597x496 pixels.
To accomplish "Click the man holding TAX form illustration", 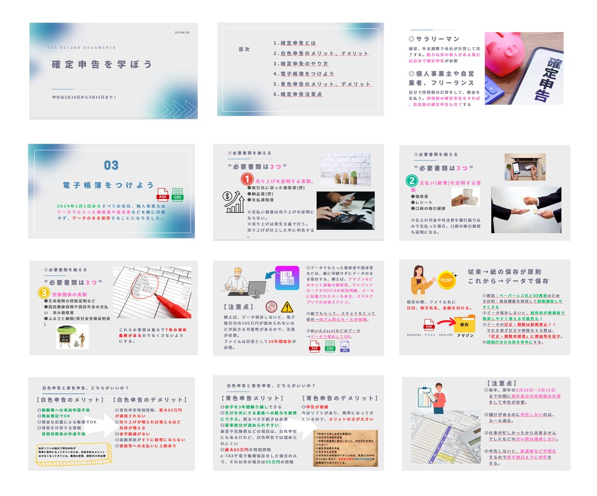I will tap(432, 398).
